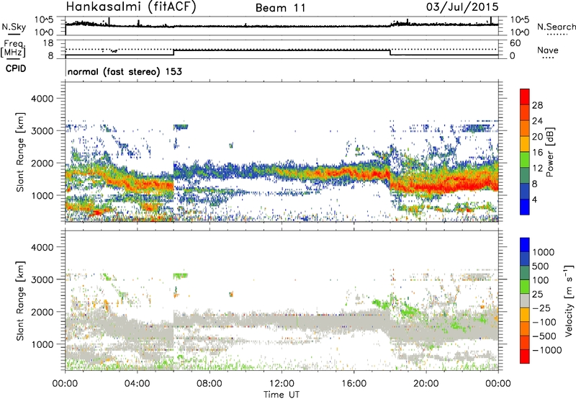This screenshot has width=576, height=399.
Task: Click the '4' power colorbar tick value
Action: tap(535, 199)
